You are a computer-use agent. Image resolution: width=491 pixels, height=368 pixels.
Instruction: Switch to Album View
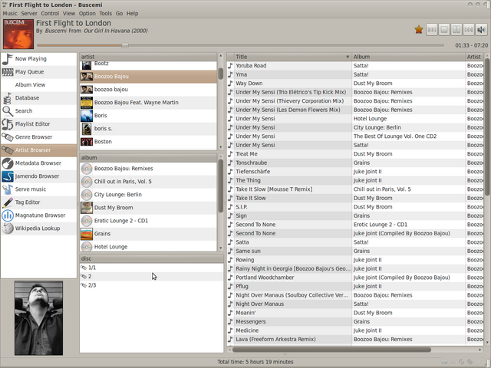click(39, 85)
